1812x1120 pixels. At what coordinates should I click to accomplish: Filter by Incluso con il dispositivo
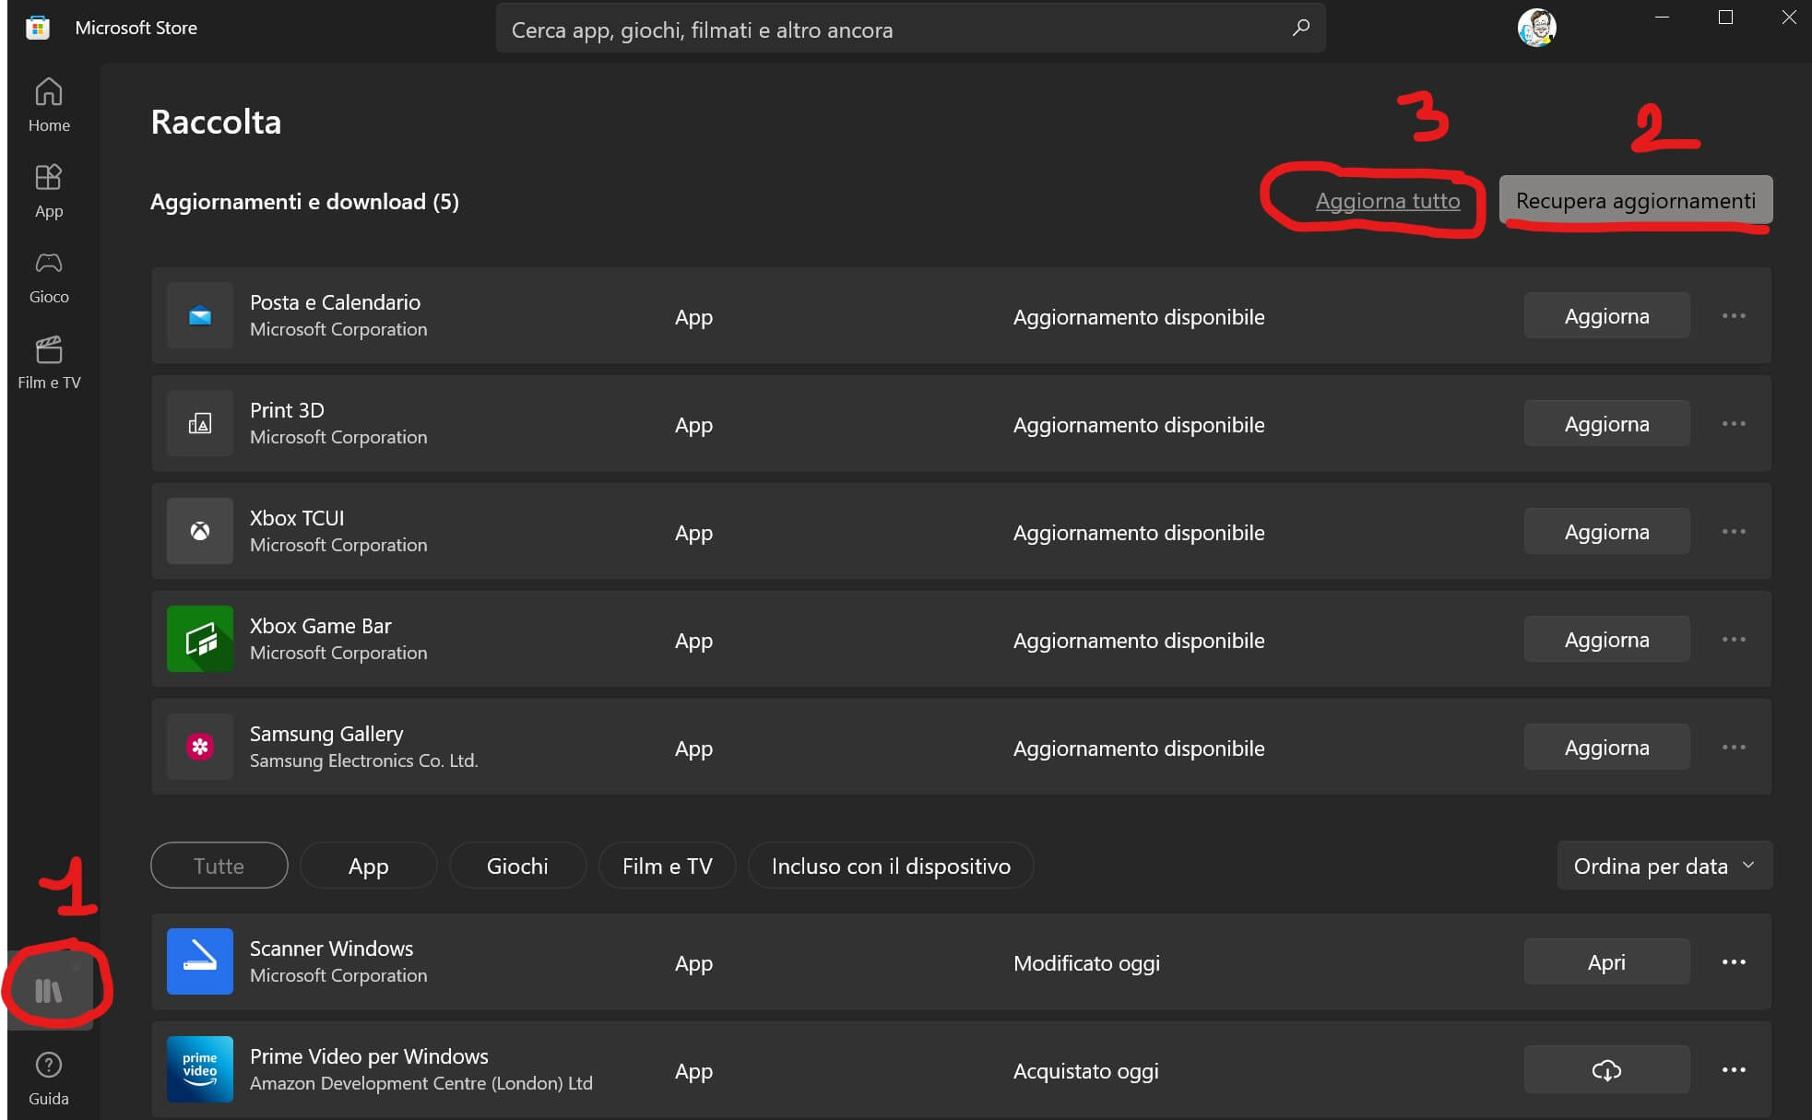[x=890, y=866]
